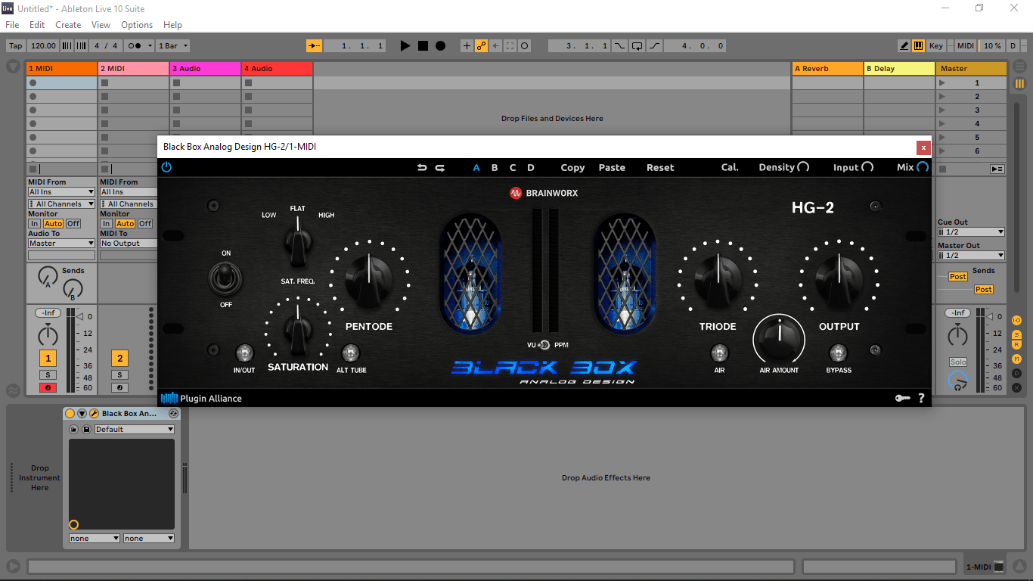Open the Help menu
1033x581 pixels.
point(172,25)
